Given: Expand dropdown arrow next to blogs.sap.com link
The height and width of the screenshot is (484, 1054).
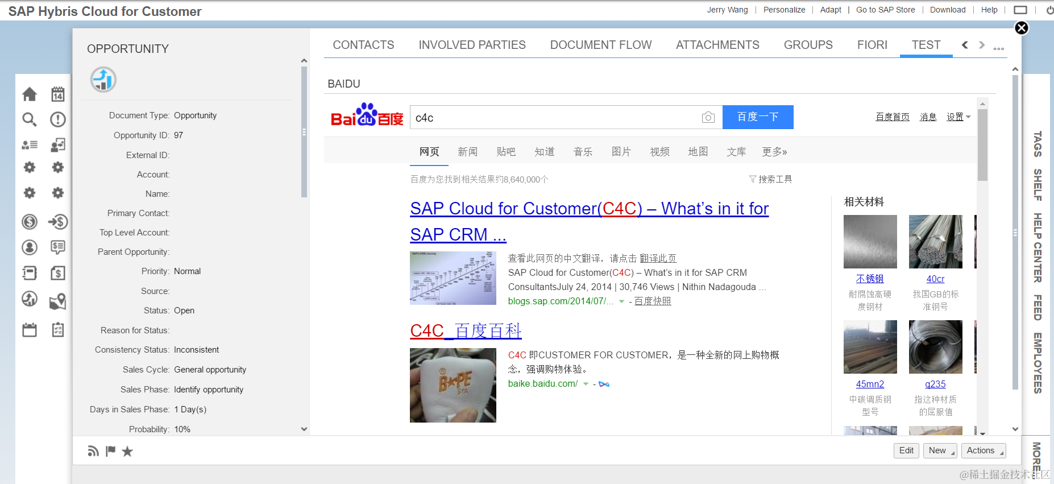Looking at the screenshot, I should tap(621, 301).
